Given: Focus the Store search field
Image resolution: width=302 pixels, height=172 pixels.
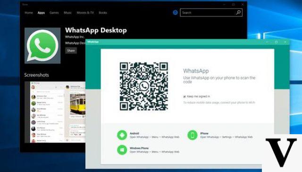Looking at the screenshot, I should click(x=211, y=13).
